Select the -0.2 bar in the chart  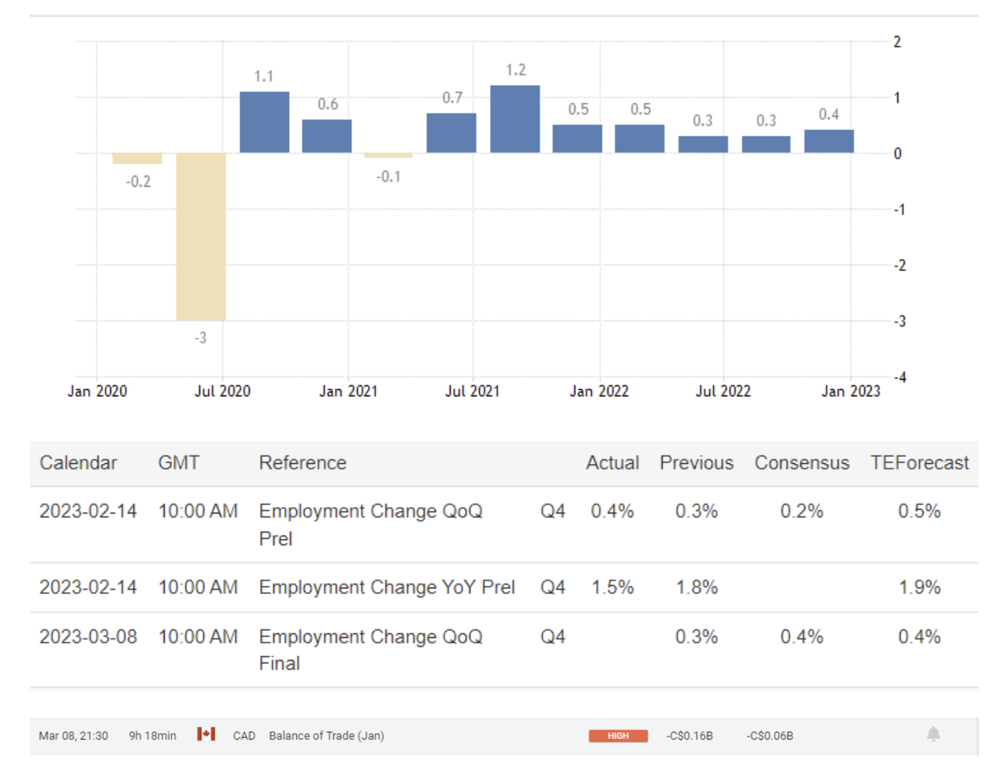pyautogui.click(x=137, y=158)
